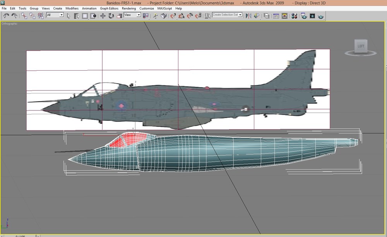The image size is (387, 237).
Task: Open the Material Editor
Action: coord(294,16)
